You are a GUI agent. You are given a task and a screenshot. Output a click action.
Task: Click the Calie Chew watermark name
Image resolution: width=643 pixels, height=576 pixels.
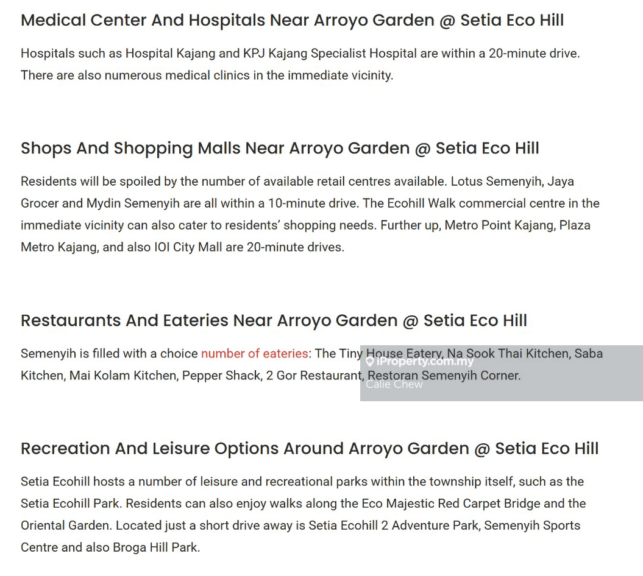coord(394,384)
